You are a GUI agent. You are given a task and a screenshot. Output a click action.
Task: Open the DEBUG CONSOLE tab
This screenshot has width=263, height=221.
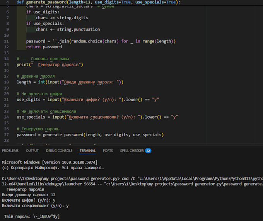[59, 151]
